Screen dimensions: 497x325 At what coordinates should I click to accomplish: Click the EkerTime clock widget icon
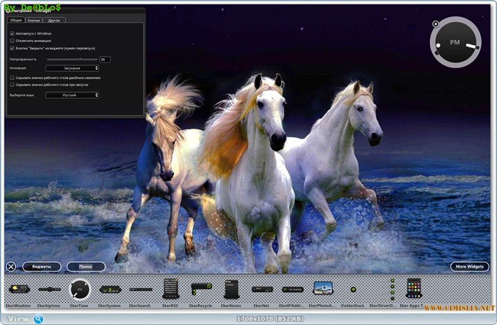tap(79, 289)
